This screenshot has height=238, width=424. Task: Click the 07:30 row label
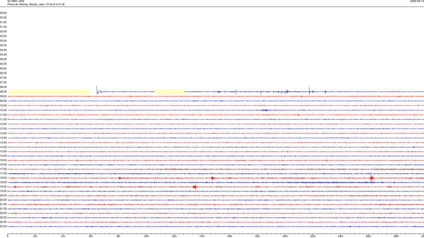(x=3, y=82)
